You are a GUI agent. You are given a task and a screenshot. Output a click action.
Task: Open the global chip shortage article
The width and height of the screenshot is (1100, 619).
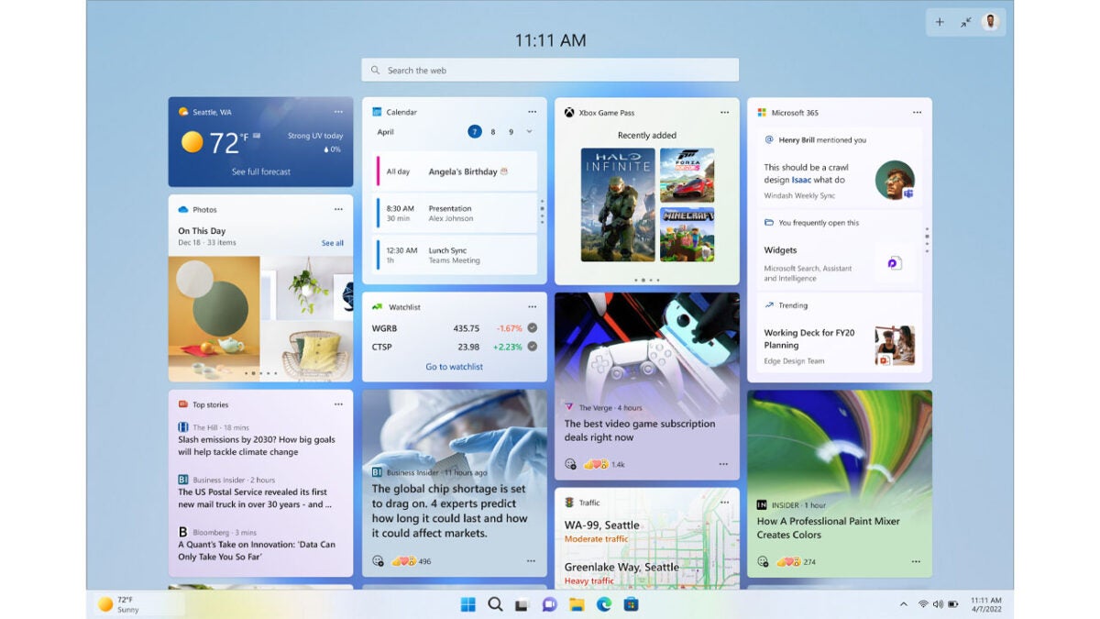(x=449, y=511)
